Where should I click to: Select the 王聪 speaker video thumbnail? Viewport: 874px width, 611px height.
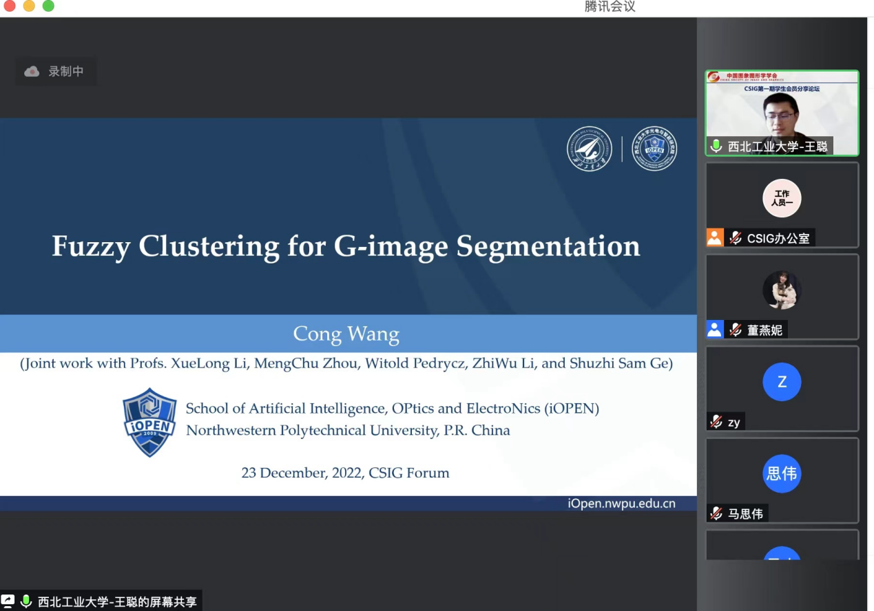coord(782,113)
